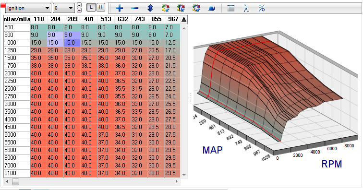Screen dimensions: 363x190
Task: Select the 5800 RPM row header
Action: pos(17,150)
